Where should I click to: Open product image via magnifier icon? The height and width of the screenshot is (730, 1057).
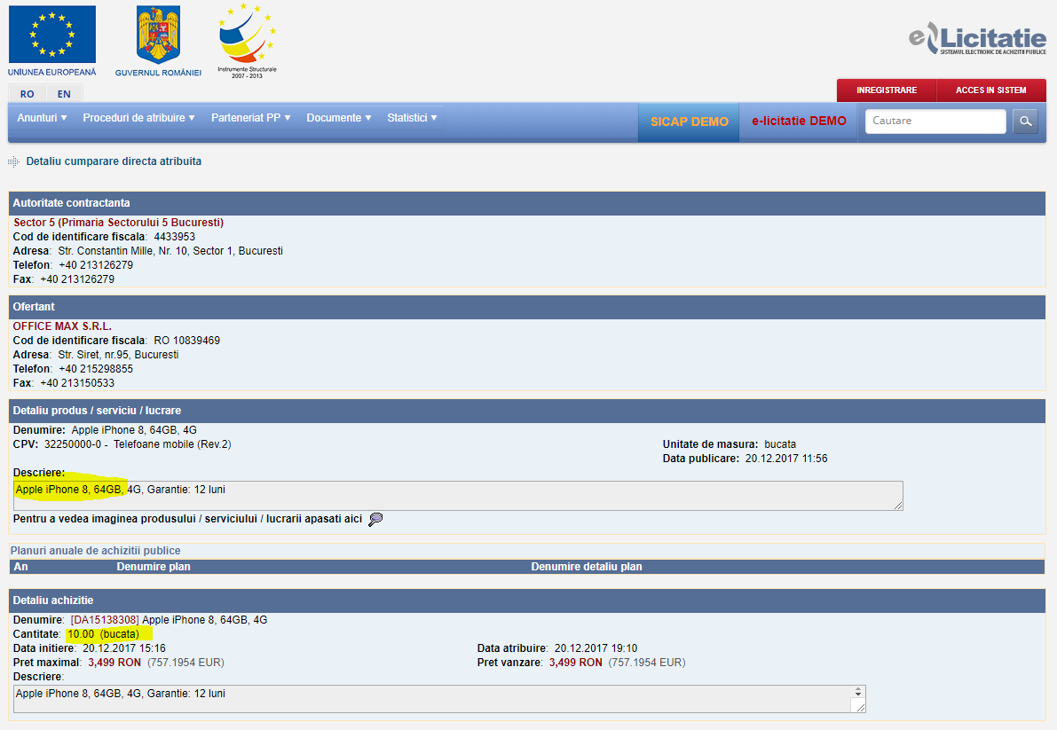(x=375, y=519)
